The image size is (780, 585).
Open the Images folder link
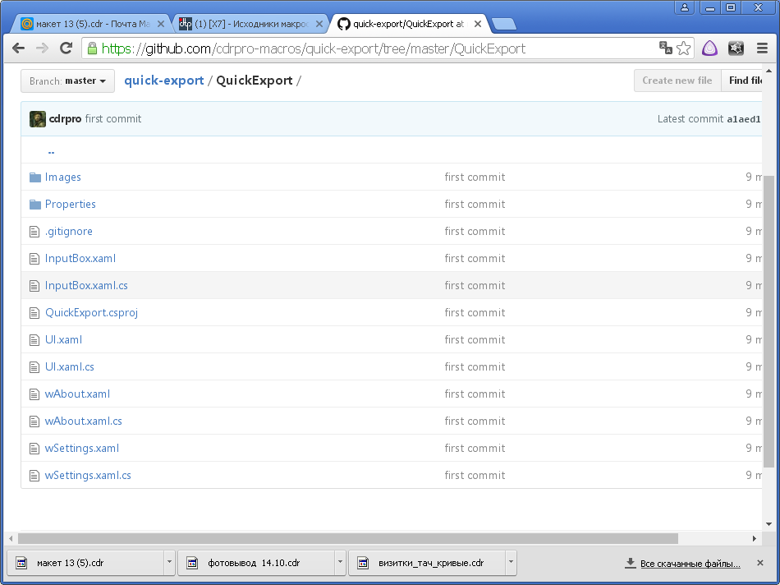click(62, 177)
